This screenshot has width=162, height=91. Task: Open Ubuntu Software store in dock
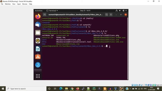(x=38, y=57)
